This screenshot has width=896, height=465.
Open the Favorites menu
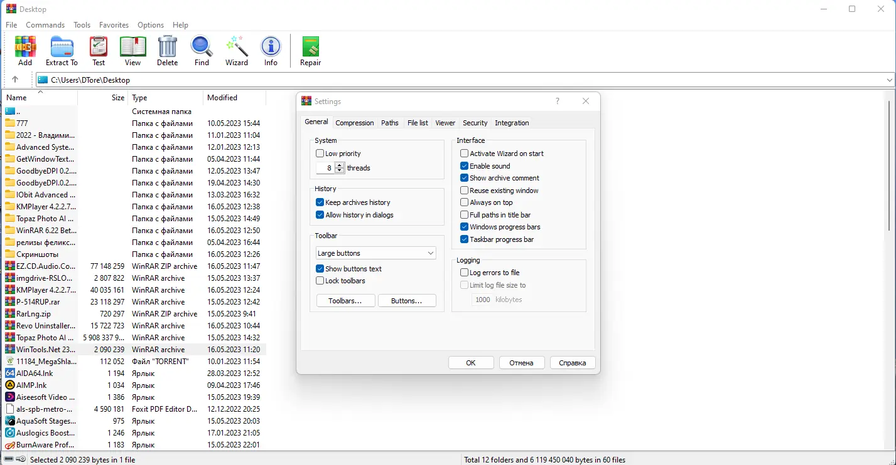point(114,25)
